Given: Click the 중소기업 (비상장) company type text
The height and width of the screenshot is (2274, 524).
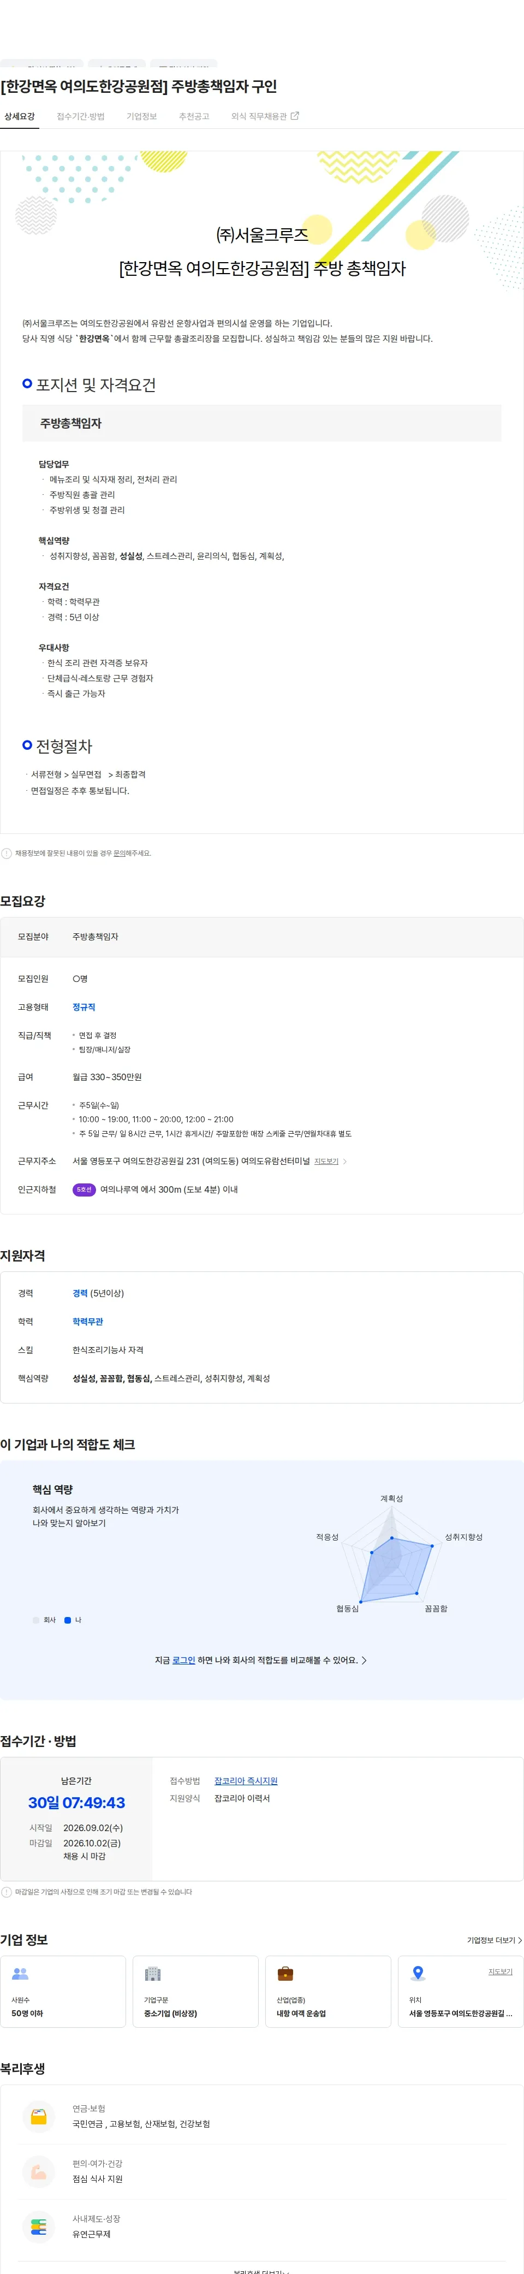Looking at the screenshot, I should [170, 2014].
